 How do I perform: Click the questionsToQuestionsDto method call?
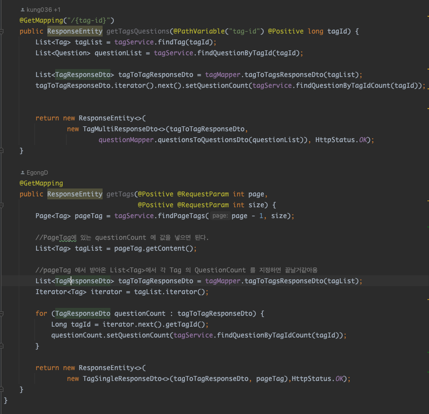(203, 140)
